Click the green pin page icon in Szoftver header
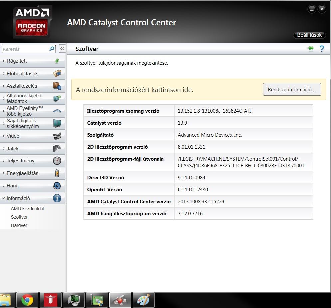 (x=310, y=48)
